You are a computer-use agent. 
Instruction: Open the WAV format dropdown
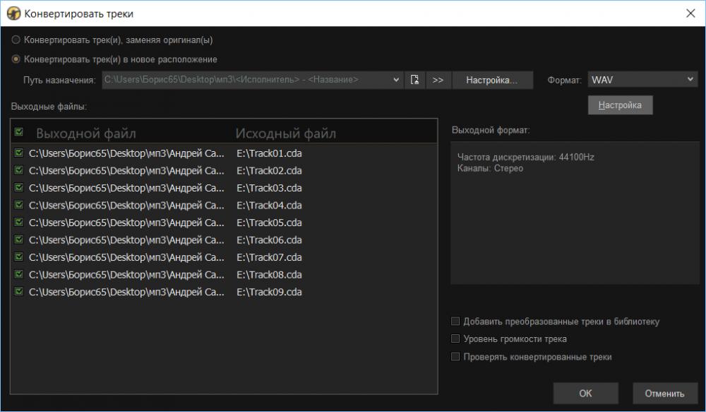642,80
